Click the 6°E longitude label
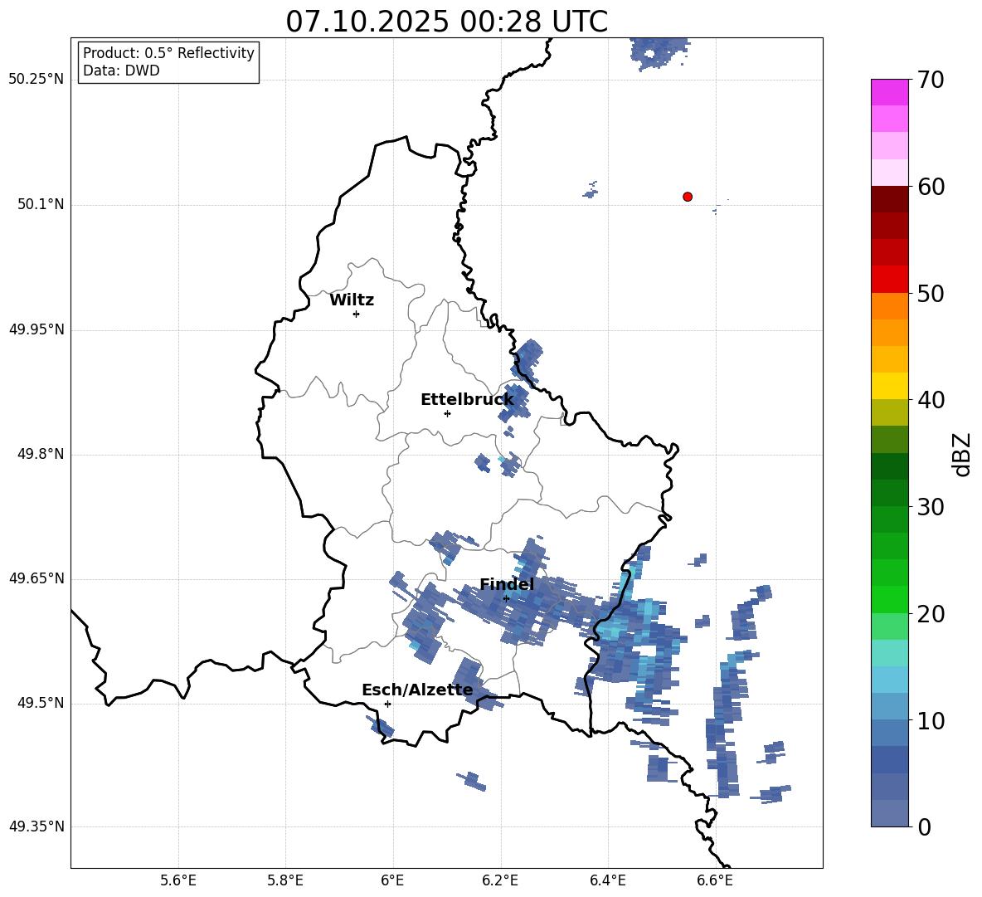 [392, 880]
